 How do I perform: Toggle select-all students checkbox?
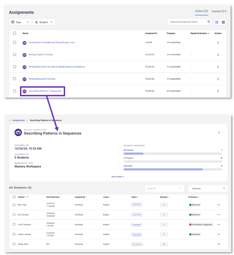(14, 197)
